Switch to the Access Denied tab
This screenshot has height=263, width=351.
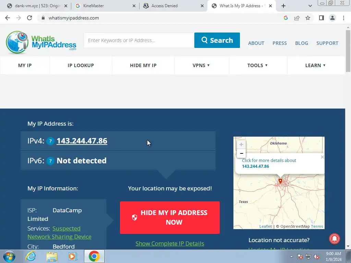tap(173, 6)
